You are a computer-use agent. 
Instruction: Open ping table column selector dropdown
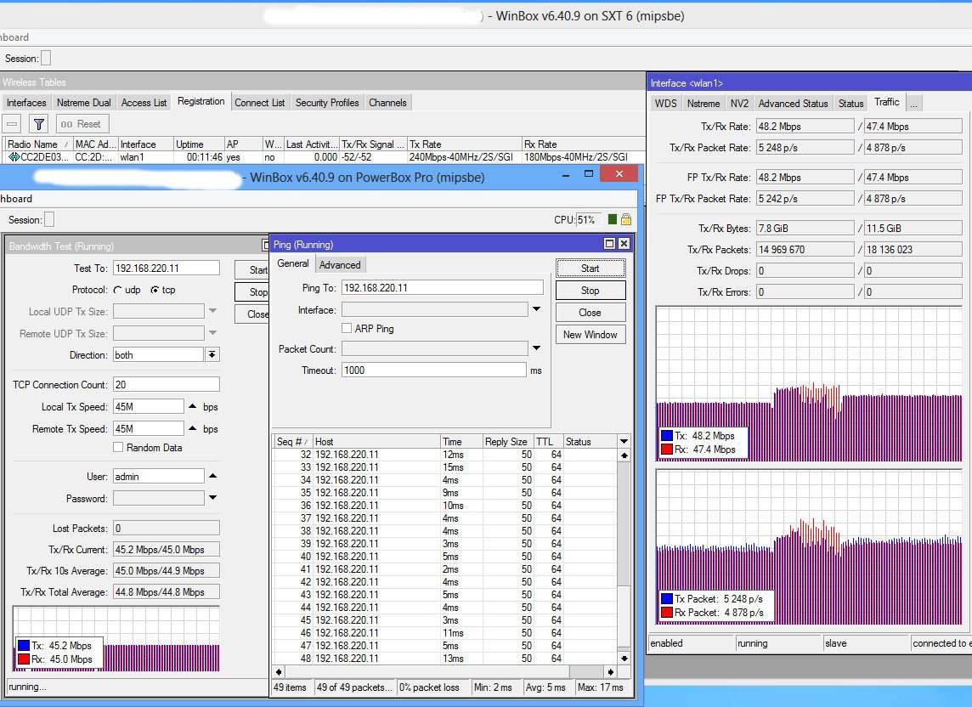pyautogui.click(x=624, y=442)
